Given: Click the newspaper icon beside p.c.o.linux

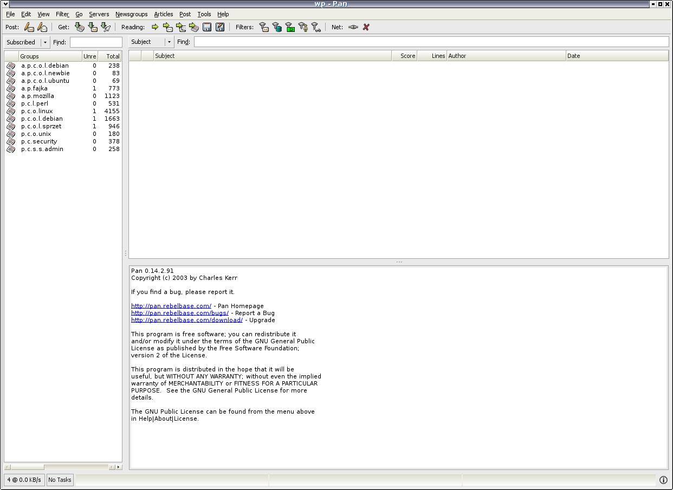Looking at the screenshot, I should (x=11, y=111).
